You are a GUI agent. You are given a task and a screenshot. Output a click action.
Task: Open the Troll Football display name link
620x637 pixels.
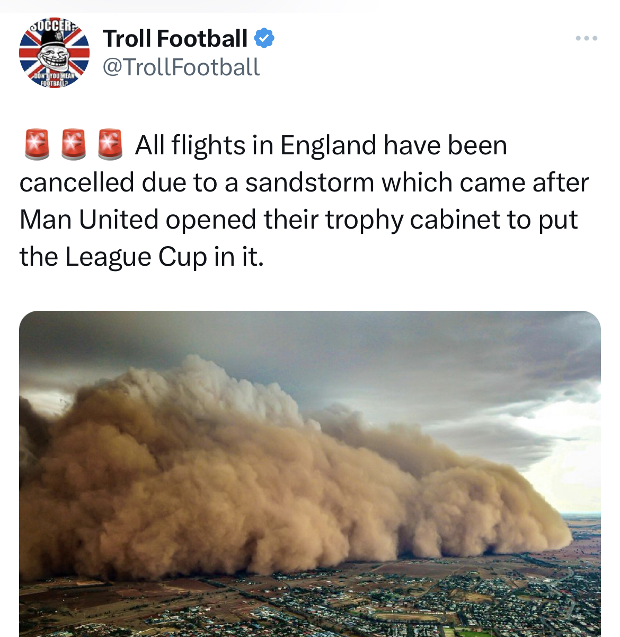click(175, 38)
